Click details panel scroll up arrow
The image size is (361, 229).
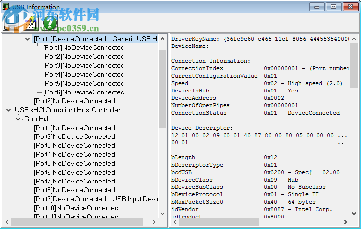point(354,39)
